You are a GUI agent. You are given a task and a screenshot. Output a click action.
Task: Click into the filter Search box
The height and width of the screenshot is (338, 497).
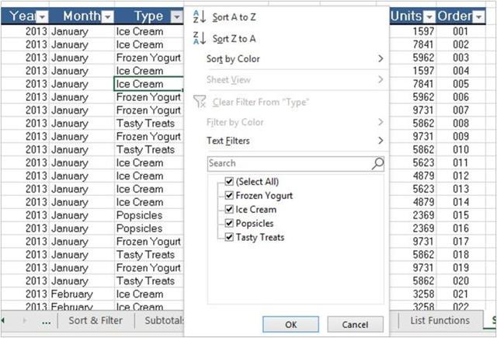tap(287, 163)
